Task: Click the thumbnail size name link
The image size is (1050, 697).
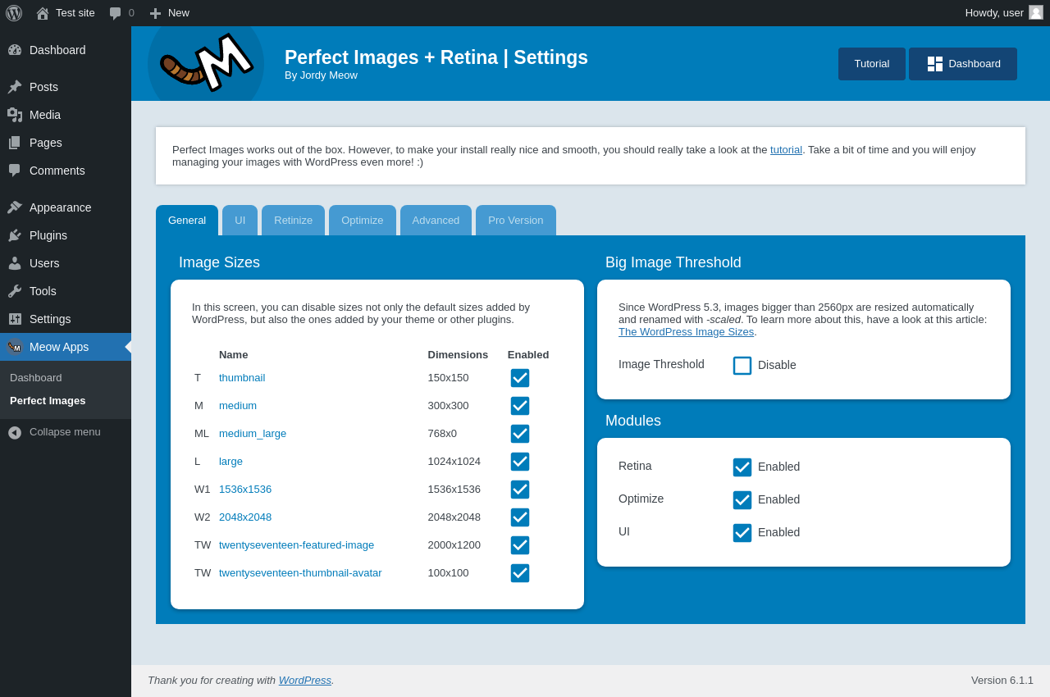Action: [242, 378]
